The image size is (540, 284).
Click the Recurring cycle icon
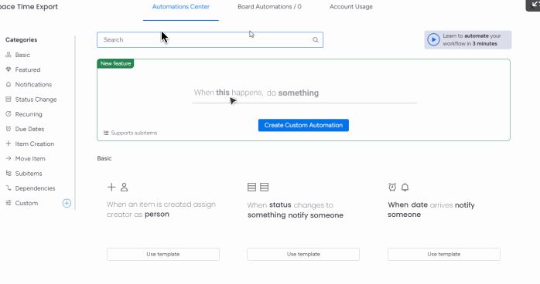(x=9, y=114)
